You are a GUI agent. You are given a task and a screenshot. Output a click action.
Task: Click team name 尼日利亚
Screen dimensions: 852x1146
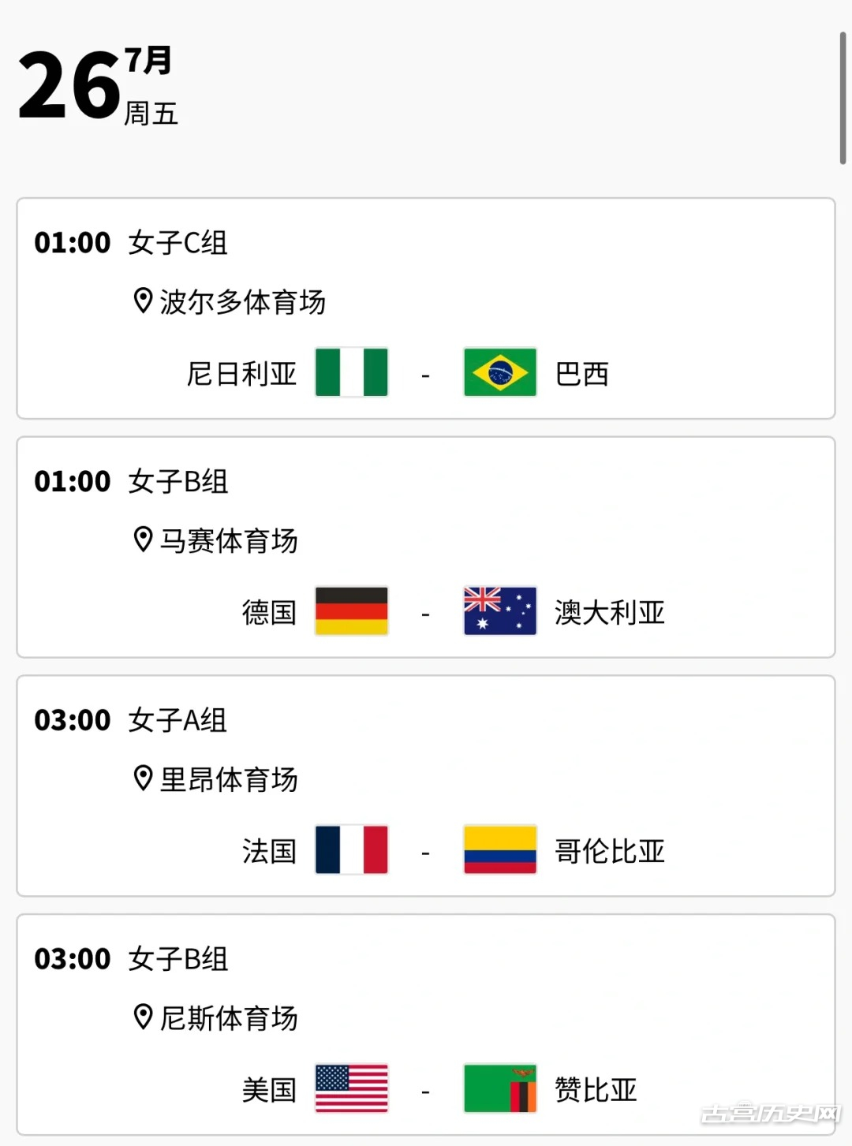[x=242, y=373]
